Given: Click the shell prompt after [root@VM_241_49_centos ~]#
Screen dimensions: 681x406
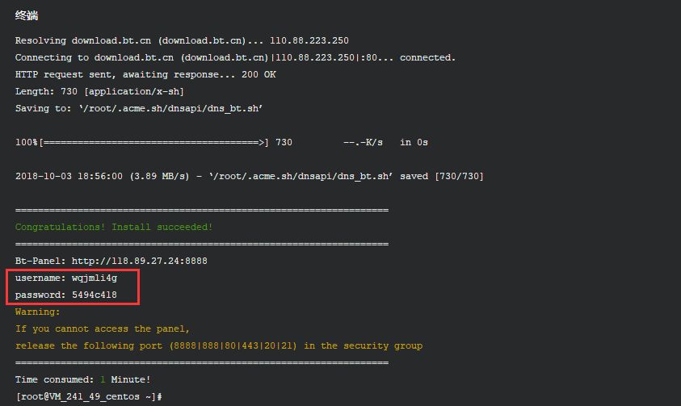Looking at the screenshot, I should 164,396.
